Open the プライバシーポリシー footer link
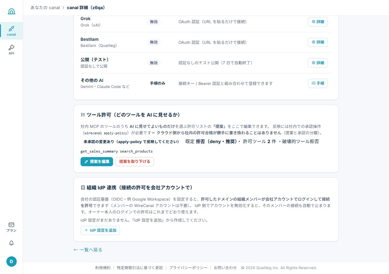389x274 pixels. pos(188,268)
